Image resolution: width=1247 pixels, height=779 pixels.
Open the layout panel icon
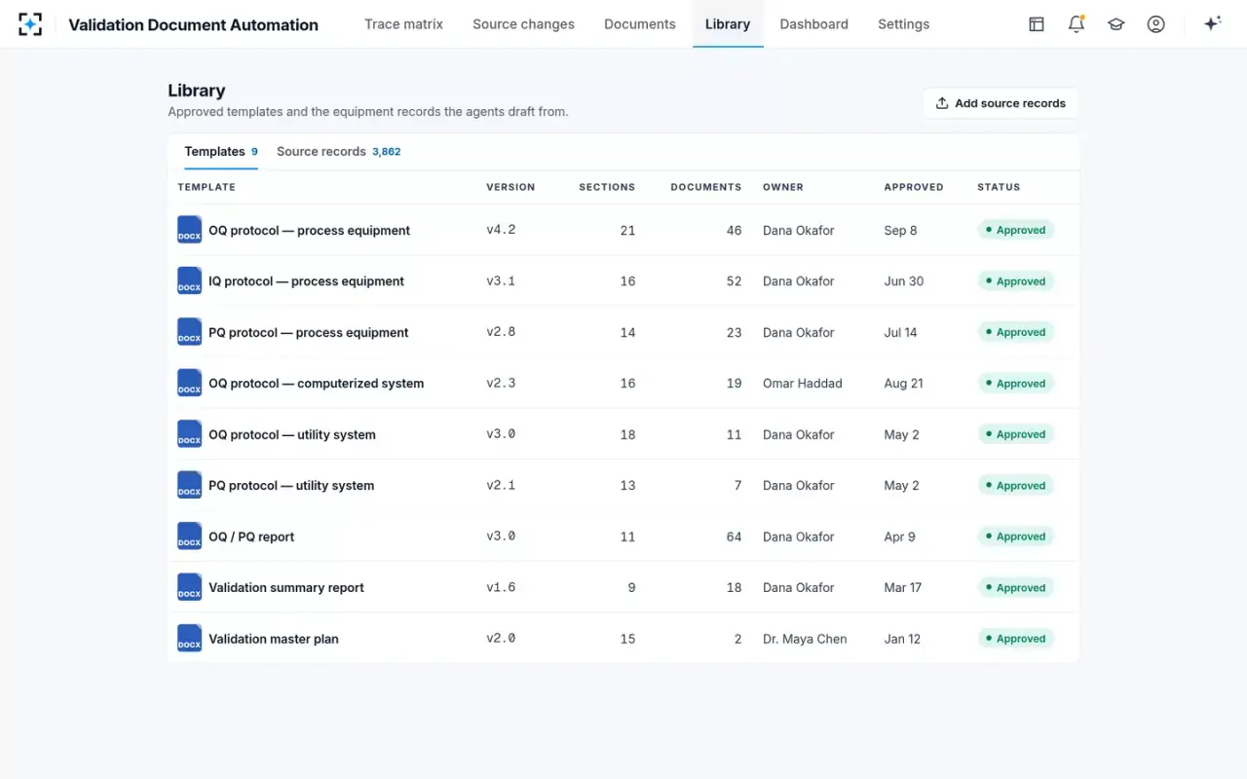(x=1037, y=24)
